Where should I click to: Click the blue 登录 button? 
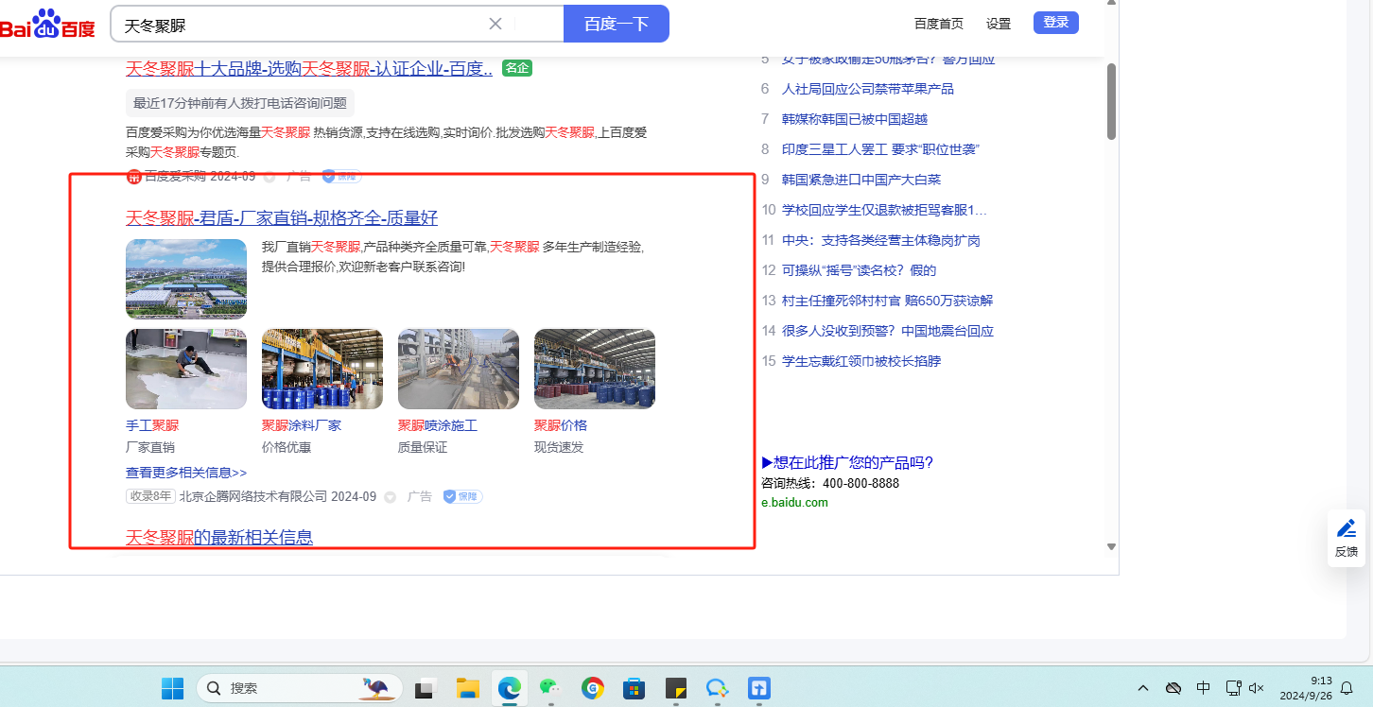tap(1055, 23)
